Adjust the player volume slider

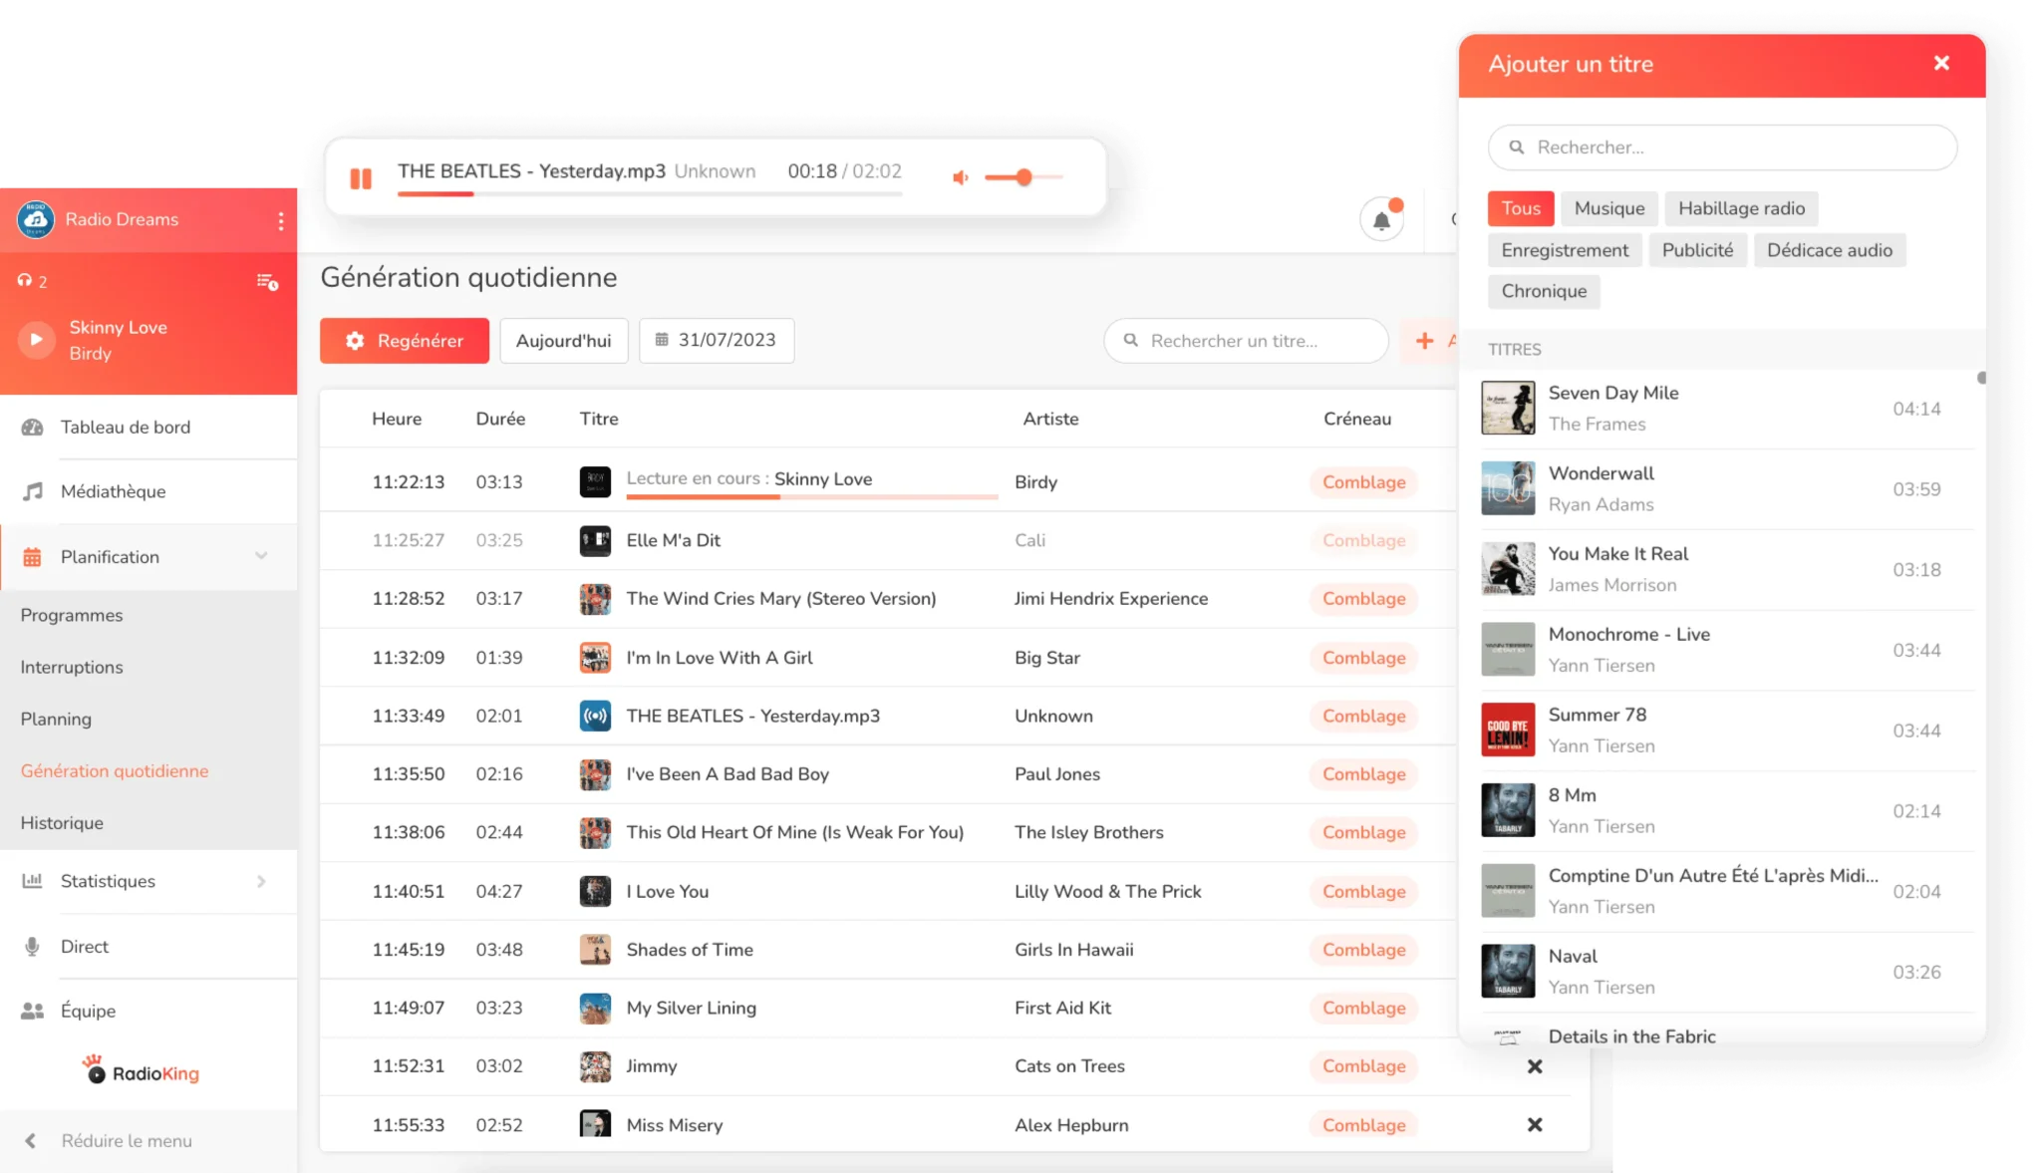tap(1023, 177)
